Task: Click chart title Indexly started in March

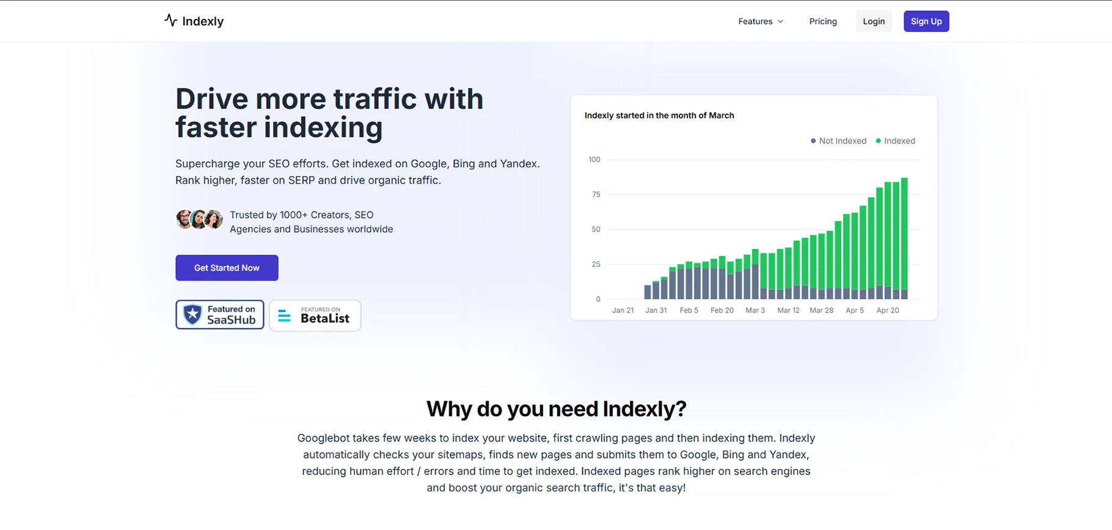Action: coord(659,115)
